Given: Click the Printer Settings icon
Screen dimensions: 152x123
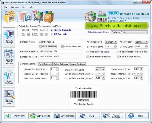Looking at the screenshot, I should point(107,116).
